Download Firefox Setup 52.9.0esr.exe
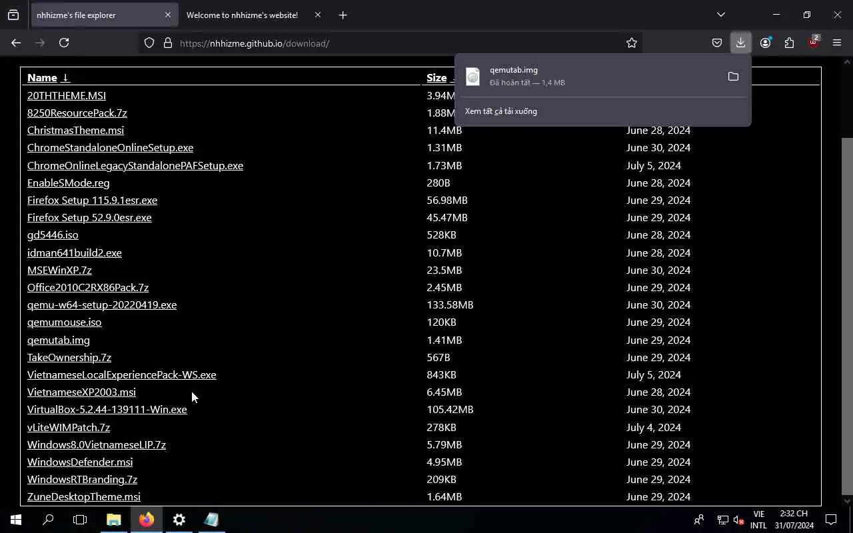853x533 pixels. pyautogui.click(x=89, y=217)
